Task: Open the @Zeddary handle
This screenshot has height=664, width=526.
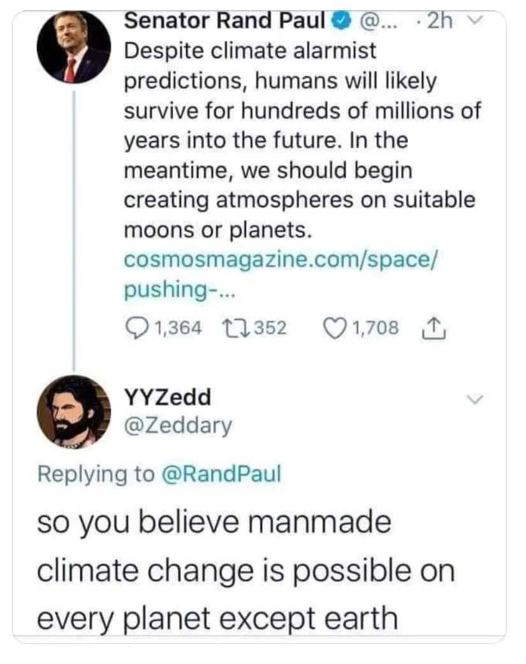Action: click(x=179, y=425)
